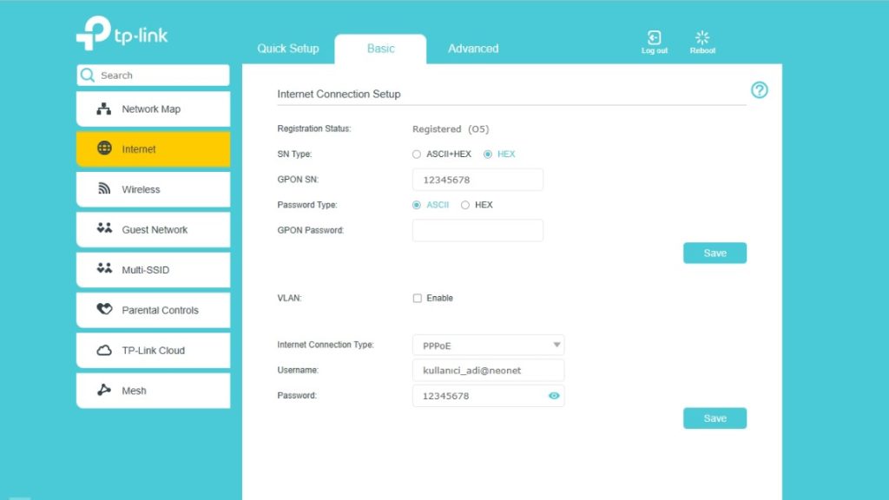Screen dimensions: 889x500
Task: Open Network Map from sidebar
Action: (153, 109)
